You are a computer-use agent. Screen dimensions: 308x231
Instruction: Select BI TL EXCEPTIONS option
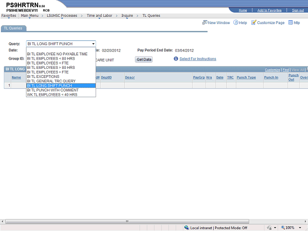click(61, 77)
